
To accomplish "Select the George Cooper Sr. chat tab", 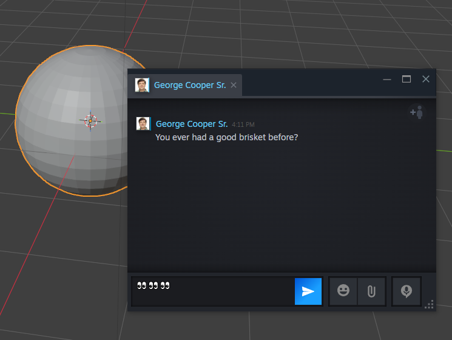I will 185,85.
